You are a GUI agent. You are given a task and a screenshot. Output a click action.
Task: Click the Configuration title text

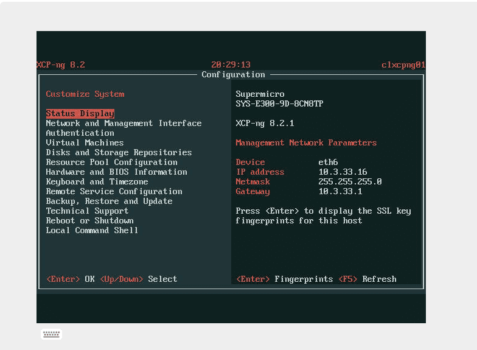pos(234,74)
